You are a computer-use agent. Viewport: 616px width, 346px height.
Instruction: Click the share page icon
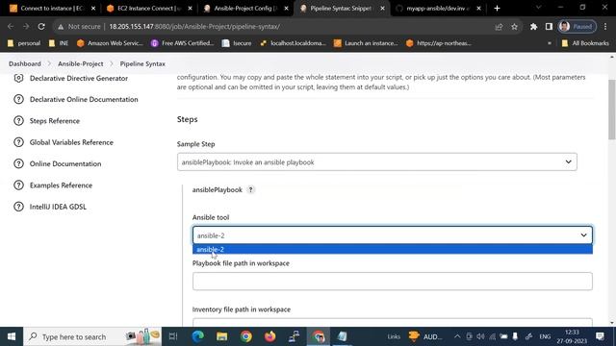(499, 27)
